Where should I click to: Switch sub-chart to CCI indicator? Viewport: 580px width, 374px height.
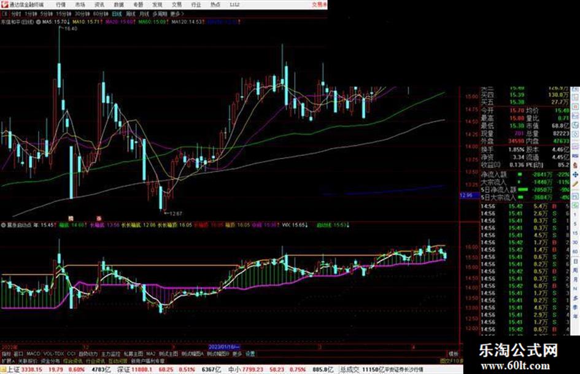point(71,354)
